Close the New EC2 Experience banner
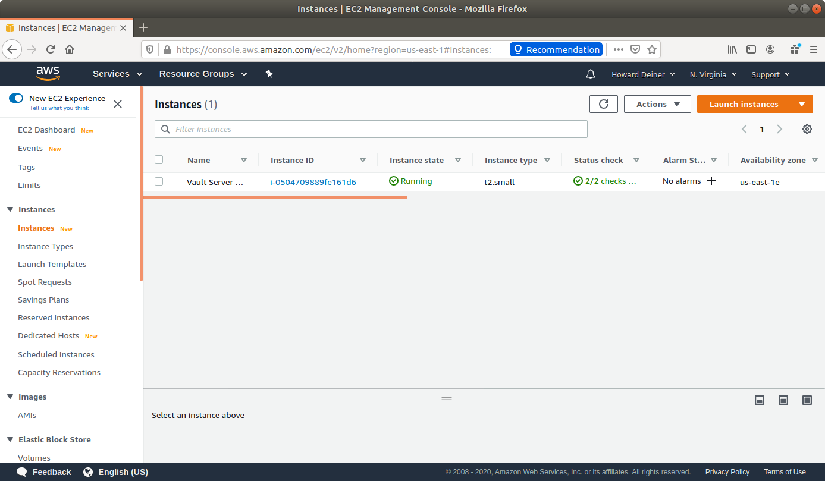Screen dimensions: 825x481 coord(118,104)
